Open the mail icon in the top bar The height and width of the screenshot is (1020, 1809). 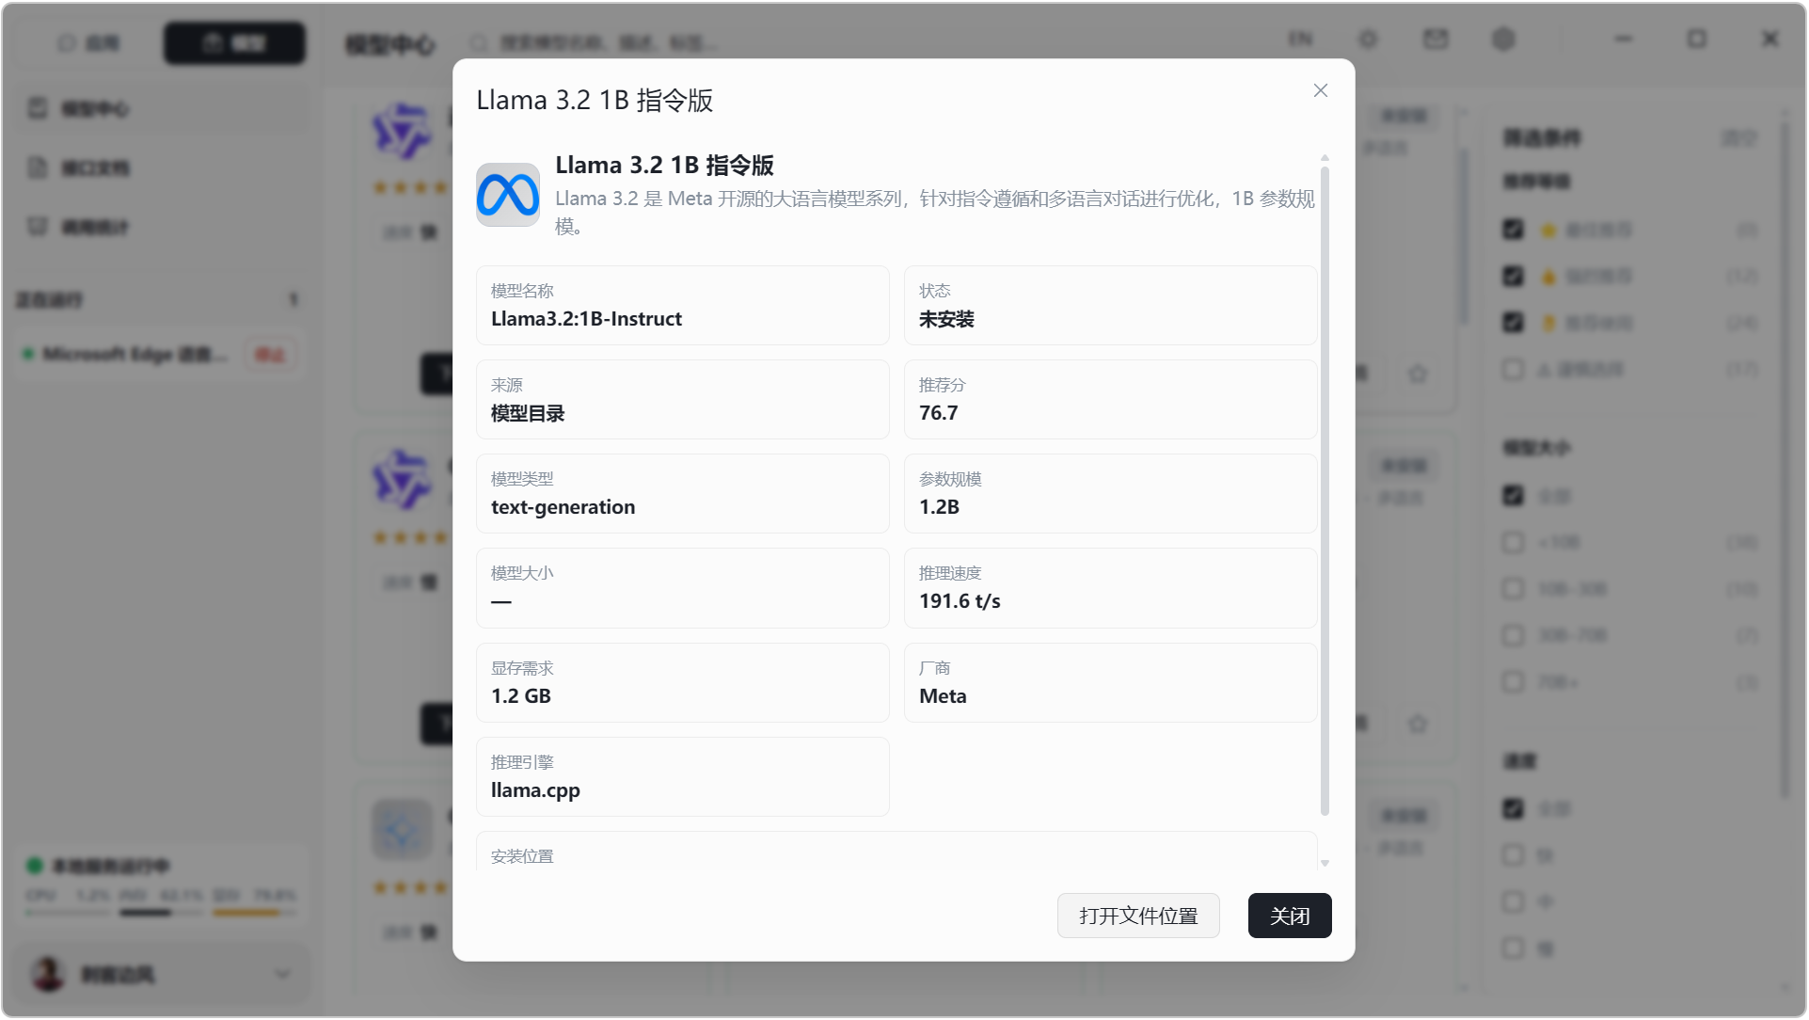coord(1436,40)
